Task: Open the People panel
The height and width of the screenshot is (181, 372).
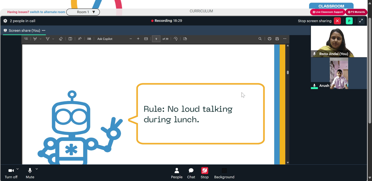Action: [177, 173]
